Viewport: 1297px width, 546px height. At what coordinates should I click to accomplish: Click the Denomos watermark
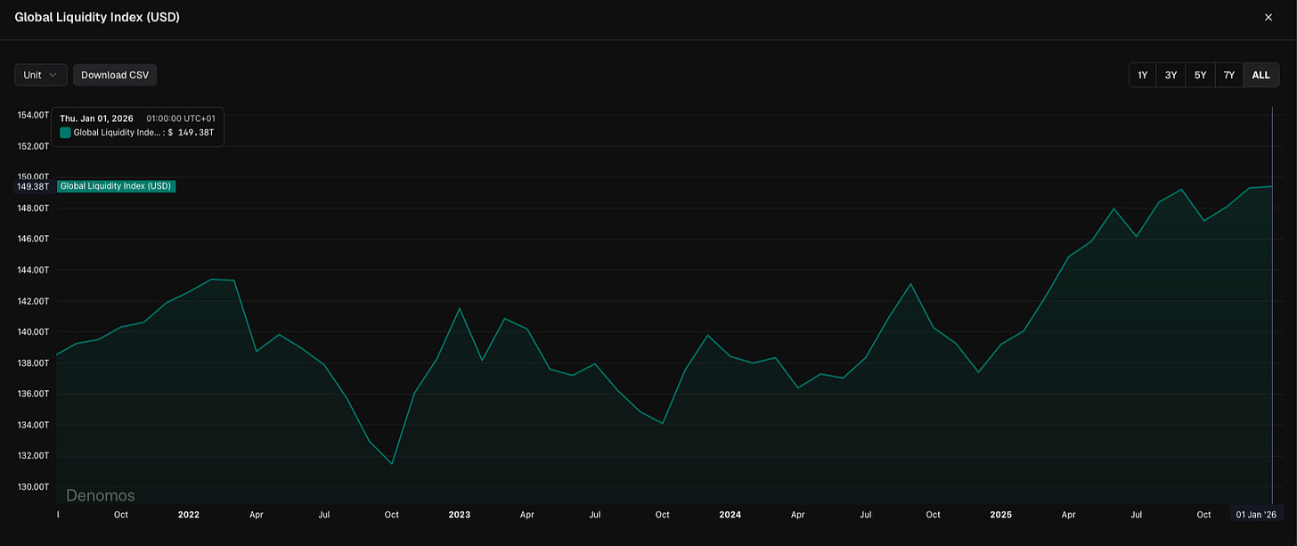coord(100,495)
